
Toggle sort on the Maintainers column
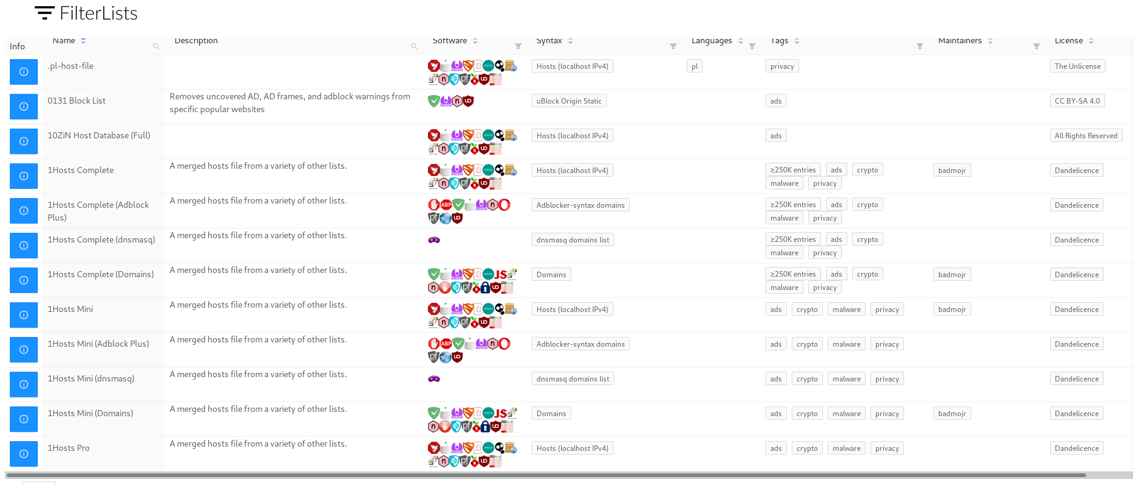(x=990, y=41)
